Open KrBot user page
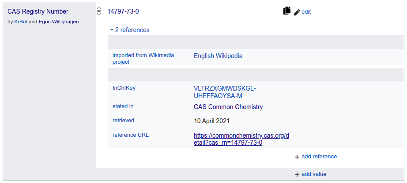Image resolution: width=407 pixels, height=183 pixels. 21,22
